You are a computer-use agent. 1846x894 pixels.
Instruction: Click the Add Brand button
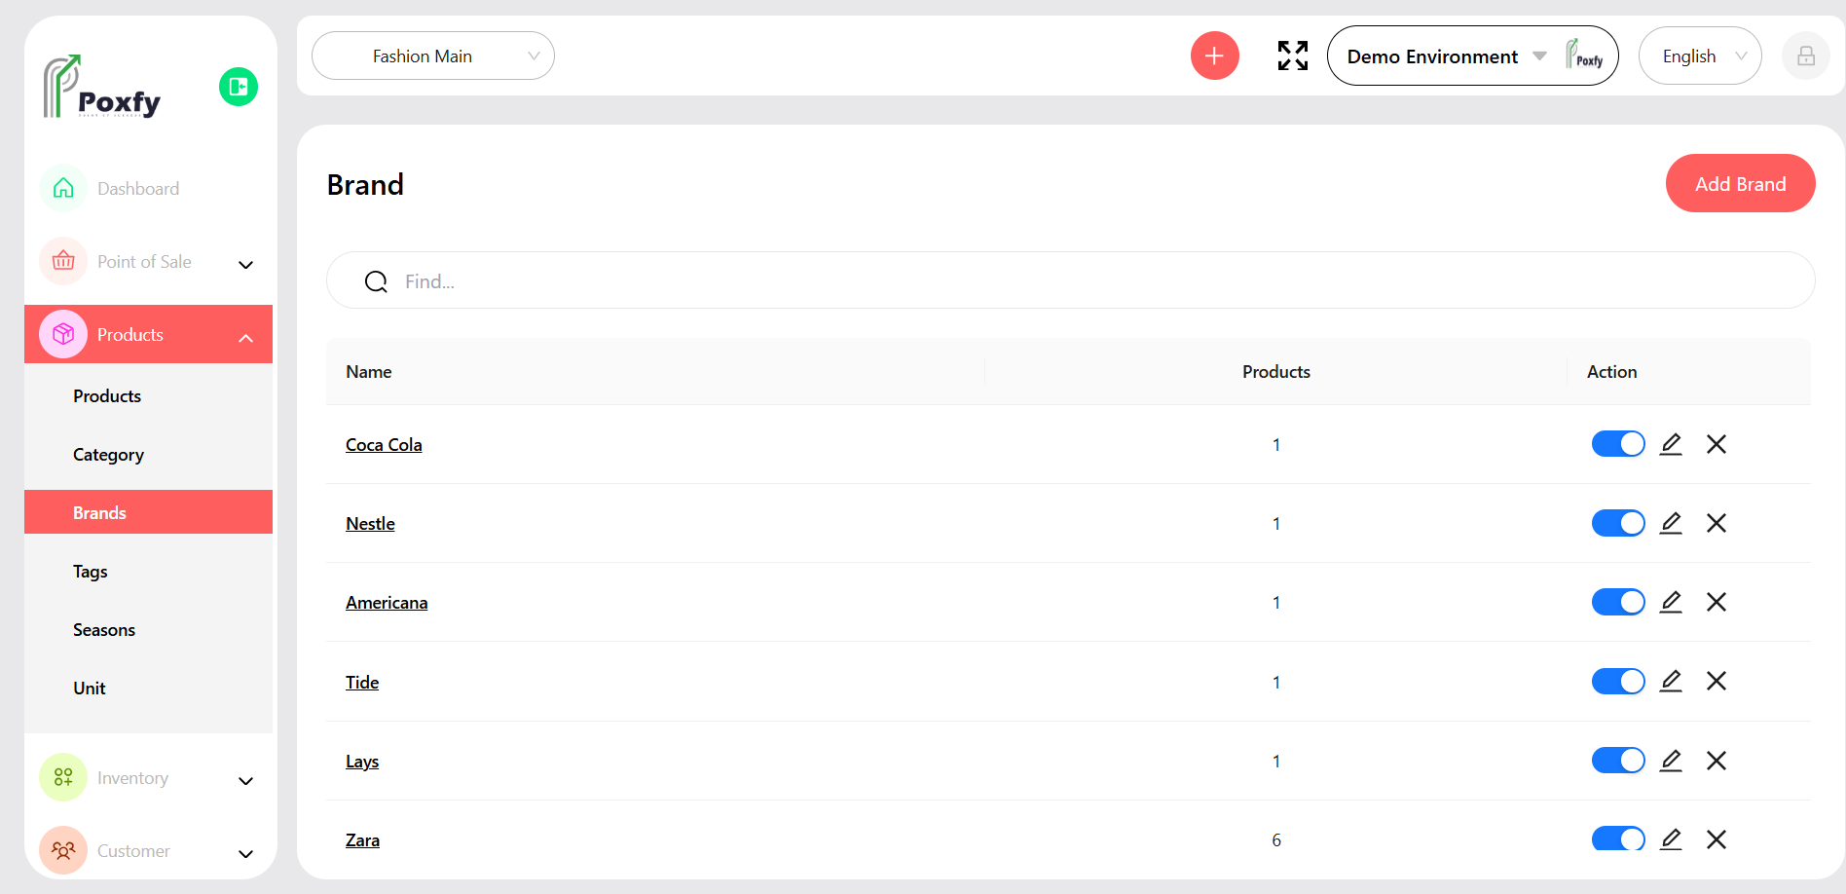pos(1740,183)
